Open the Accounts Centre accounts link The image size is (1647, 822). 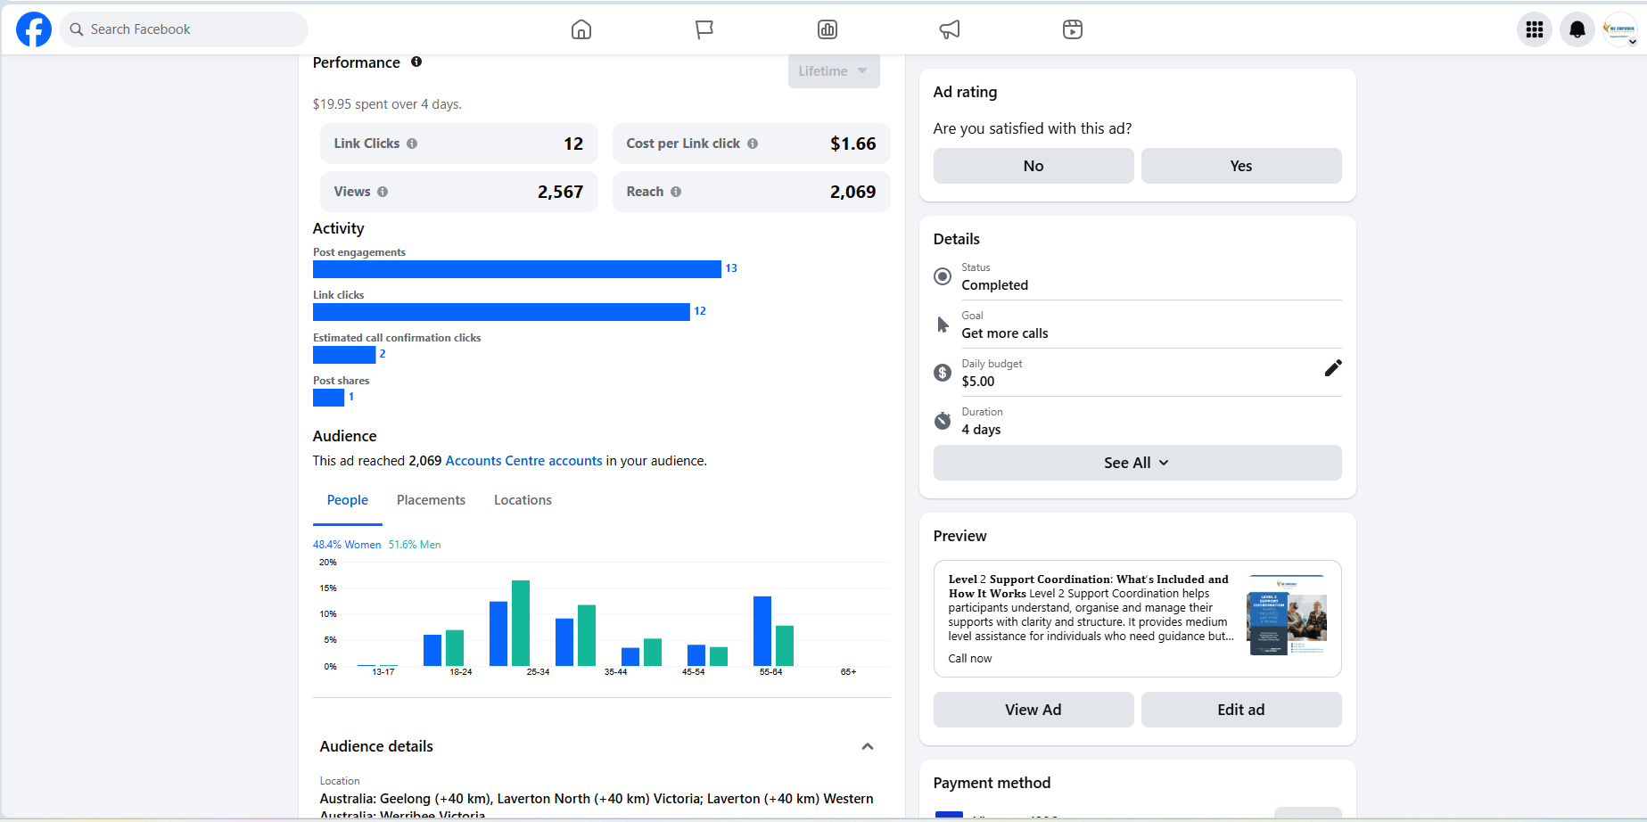(x=523, y=461)
